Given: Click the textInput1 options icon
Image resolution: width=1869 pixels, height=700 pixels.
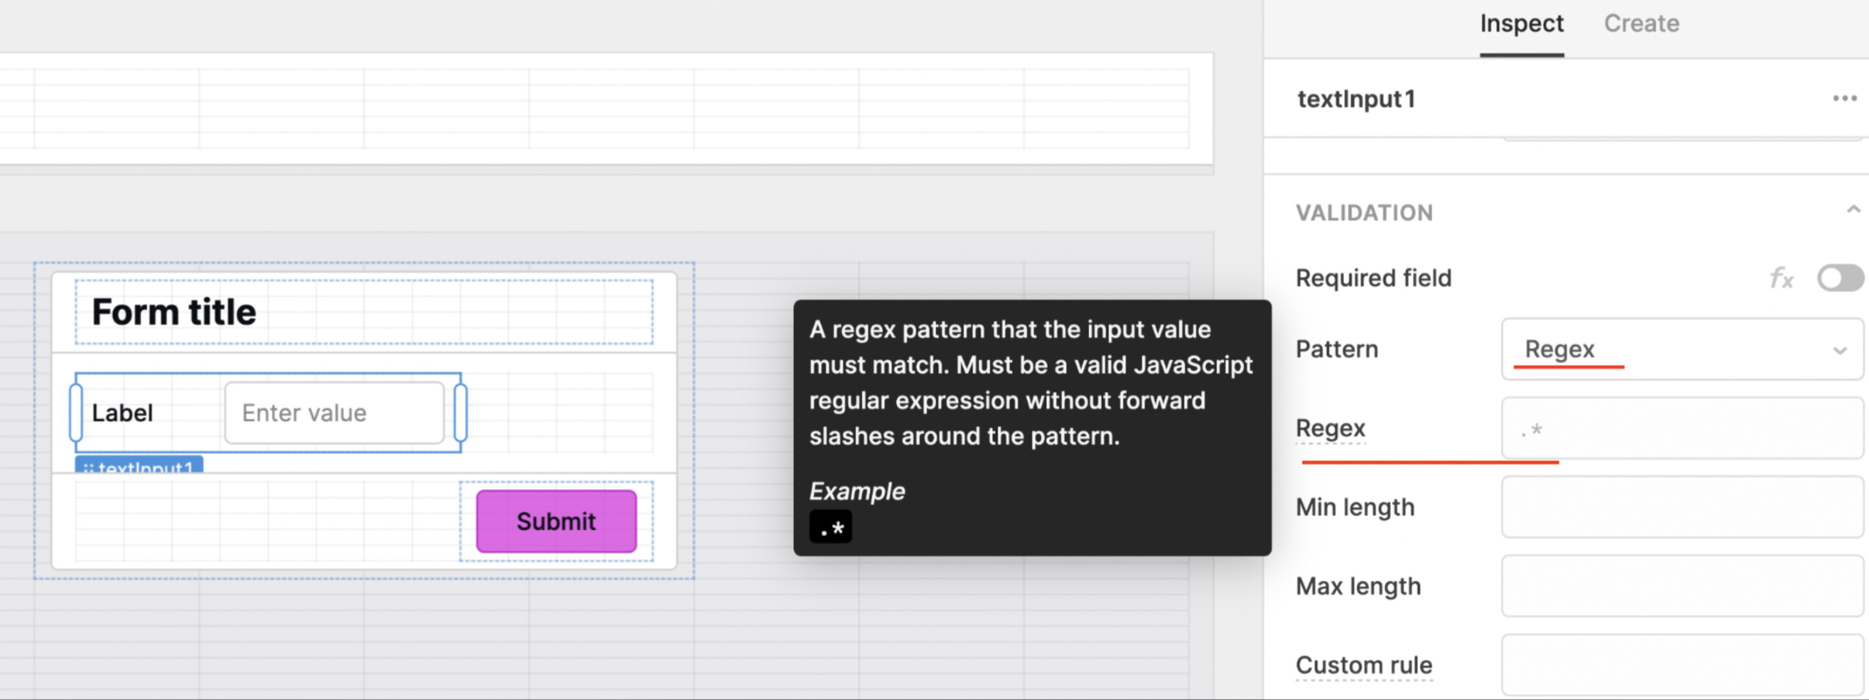Looking at the screenshot, I should pyautogui.click(x=1844, y=98).
